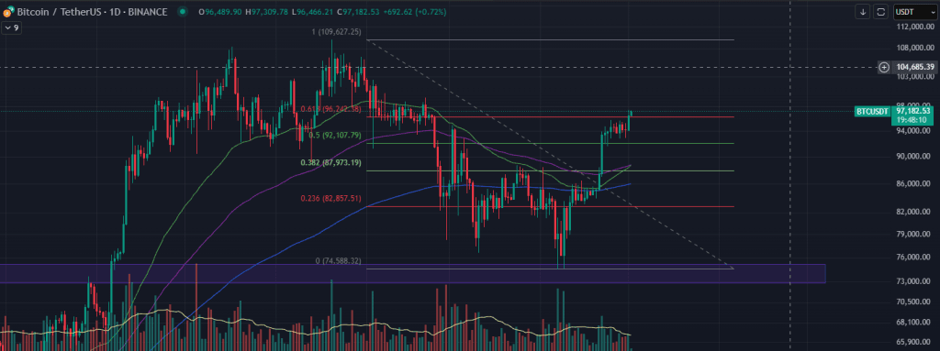Click the plus icon beside the 104,685.39 price
940x351 pixels.
pos(884,67)
